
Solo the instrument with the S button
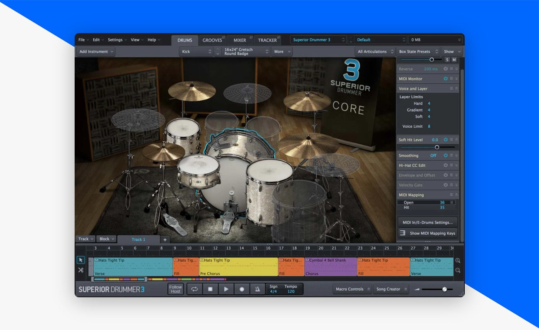click(447, 60)
